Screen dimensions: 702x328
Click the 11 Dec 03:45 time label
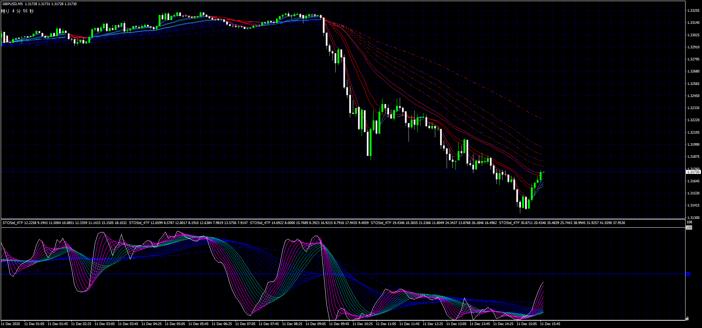click(x=128, y=324)
